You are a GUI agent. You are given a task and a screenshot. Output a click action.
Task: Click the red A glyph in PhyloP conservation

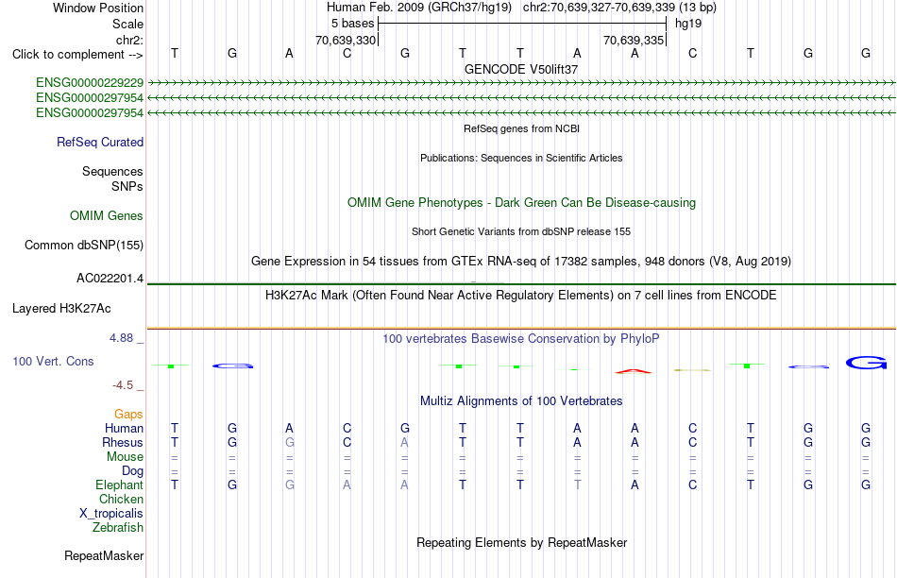coord(634,371)
